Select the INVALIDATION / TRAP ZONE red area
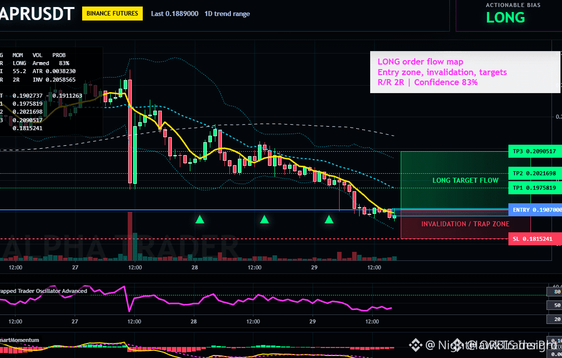 pyautogui.click(x=465, y=224)
